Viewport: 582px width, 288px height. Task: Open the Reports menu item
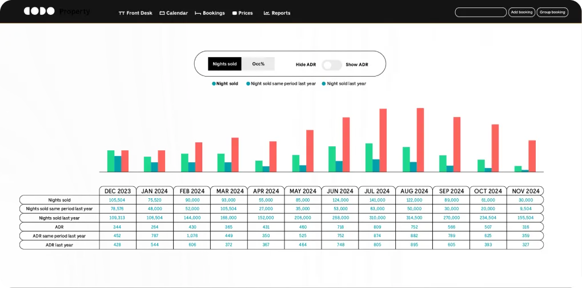(x=280, y=13)
